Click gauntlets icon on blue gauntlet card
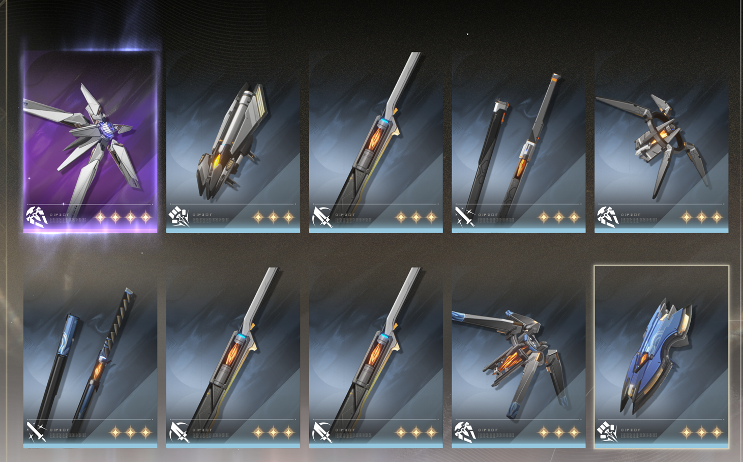This screenshot has height=462, width=743. [607, 432]
